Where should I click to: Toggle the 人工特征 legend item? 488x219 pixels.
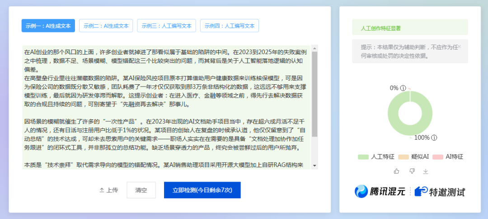click(376, 157)
